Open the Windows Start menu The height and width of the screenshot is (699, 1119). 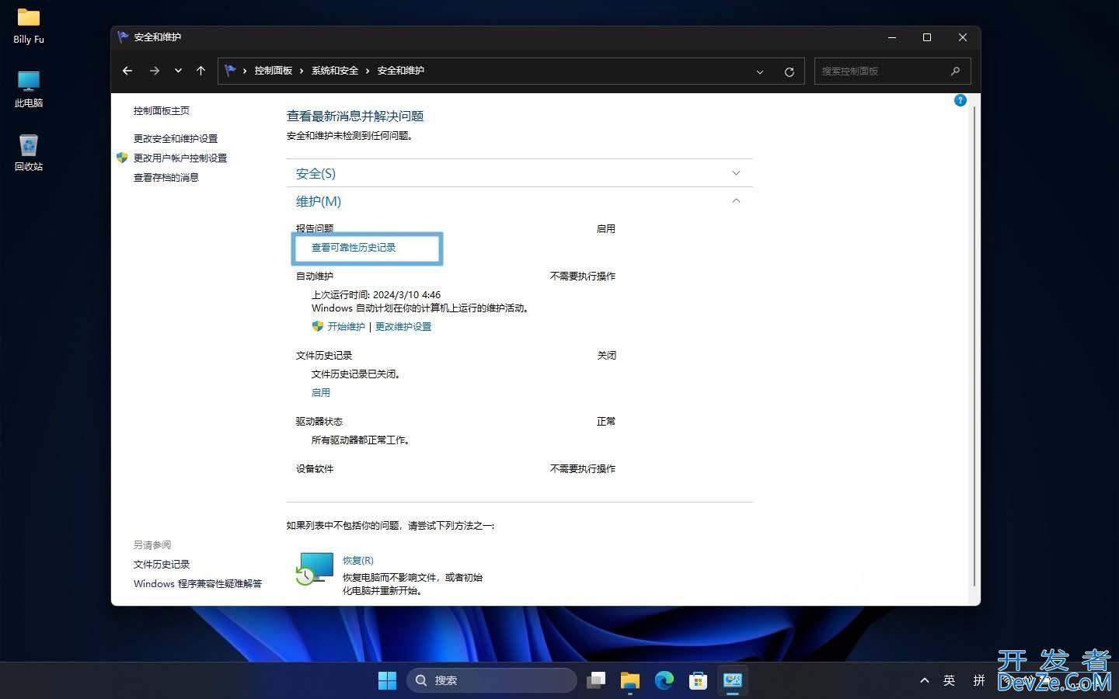pyautogui.click(x=387, y=680)
